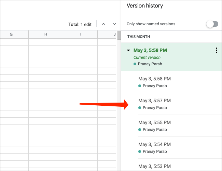
Task: Toggle Only show named versions switch
Action: (212, 24)
